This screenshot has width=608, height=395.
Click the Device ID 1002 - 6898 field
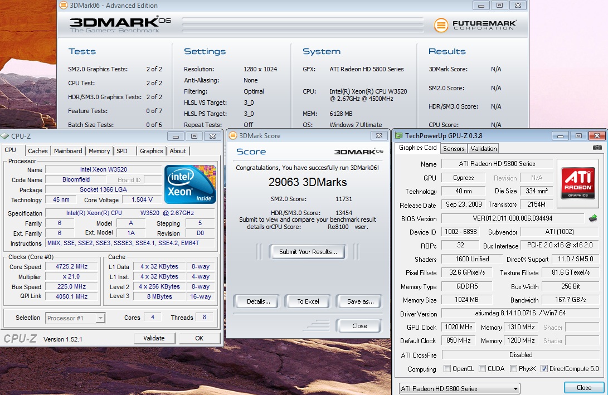(x=460, y=231)
